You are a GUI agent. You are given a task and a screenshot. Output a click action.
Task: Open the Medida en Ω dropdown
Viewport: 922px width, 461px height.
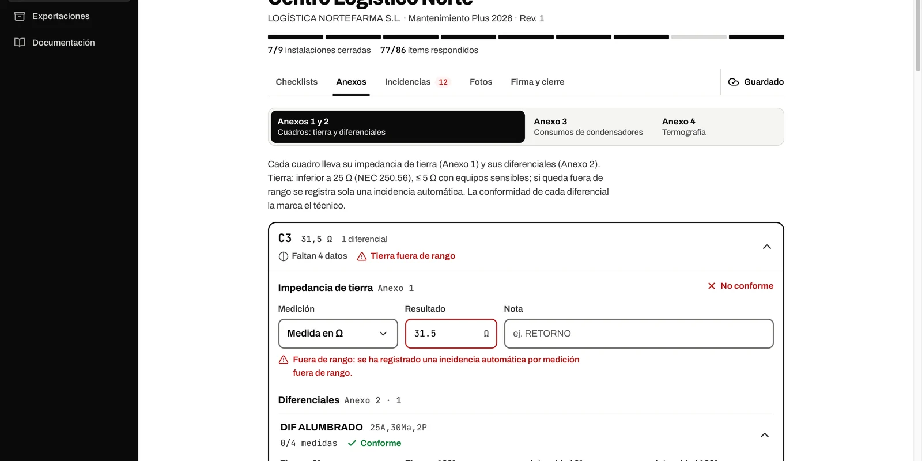pyautogui.click(x=338, y=334)
